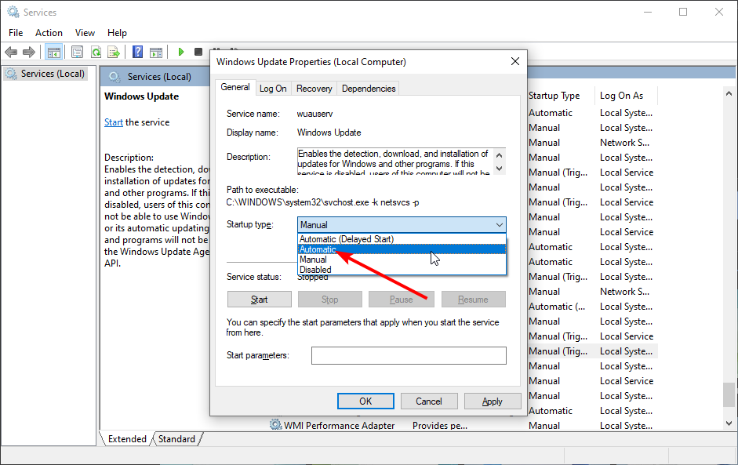Image resolution: width=738 pixels, height=465 pixels.
Task: Click the Apply button
Action: 493,401
